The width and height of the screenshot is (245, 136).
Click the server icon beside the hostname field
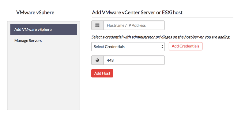pos(97,25)
